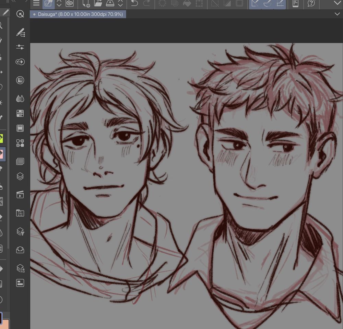Tap the highlighted Clip Studio touch-pen icon
This screenshot has height=329, width=343.
(48, 3)
